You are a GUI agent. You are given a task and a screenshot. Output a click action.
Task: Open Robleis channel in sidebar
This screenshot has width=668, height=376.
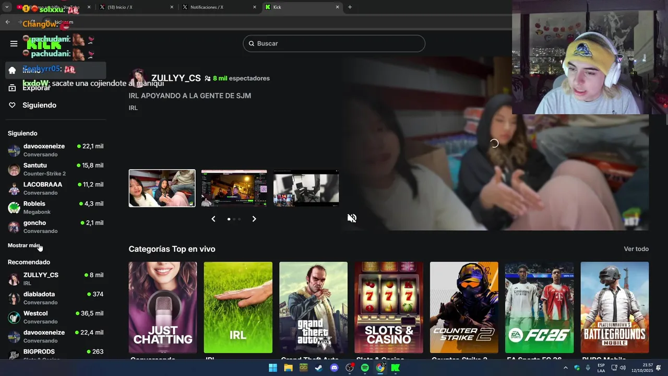coord(55,207)
